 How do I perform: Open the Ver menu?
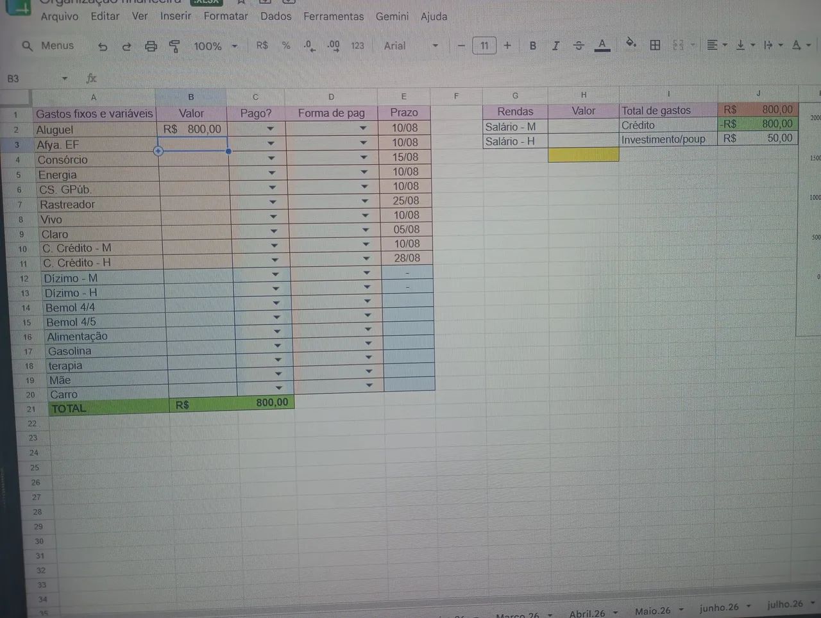click(140, 16)
